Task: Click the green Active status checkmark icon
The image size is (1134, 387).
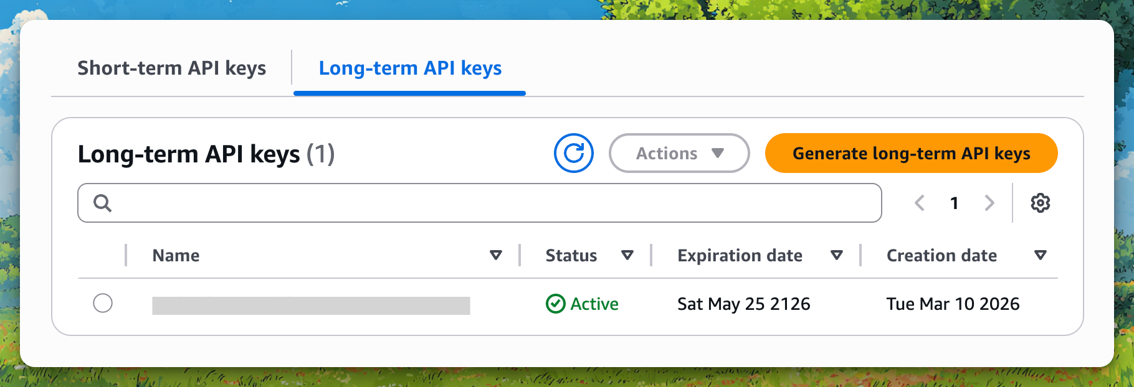Action: (x=555, y=304)
